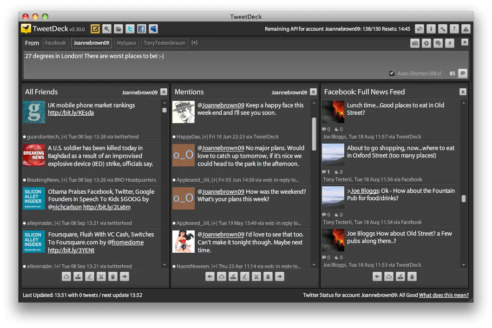Open the http://bit.ly/2Ls6m link
This screenshot has width=492, height=328.
(x=107, y=207)
